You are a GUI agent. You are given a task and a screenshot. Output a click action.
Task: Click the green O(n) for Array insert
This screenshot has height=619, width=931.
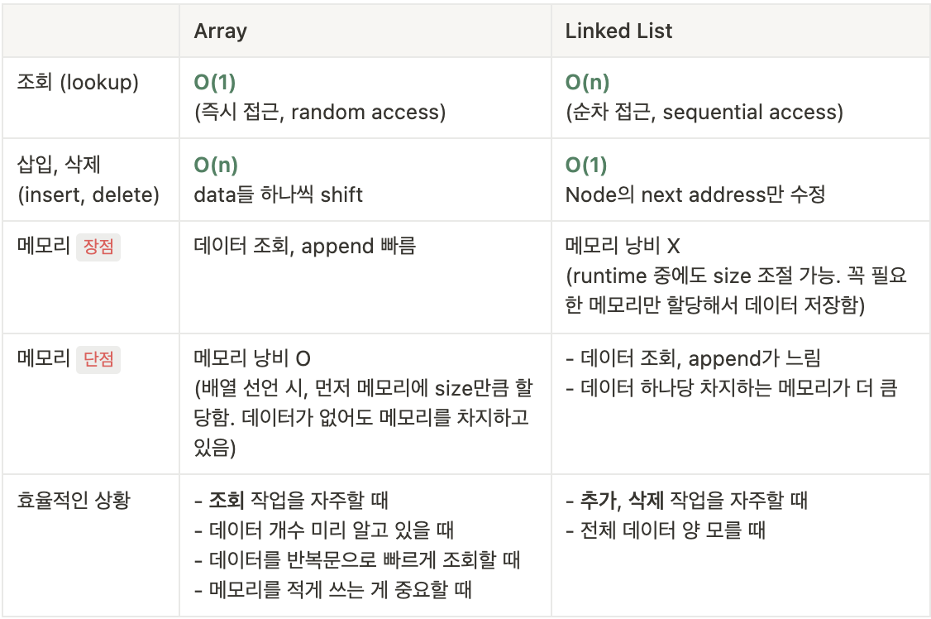pos(216,165)
